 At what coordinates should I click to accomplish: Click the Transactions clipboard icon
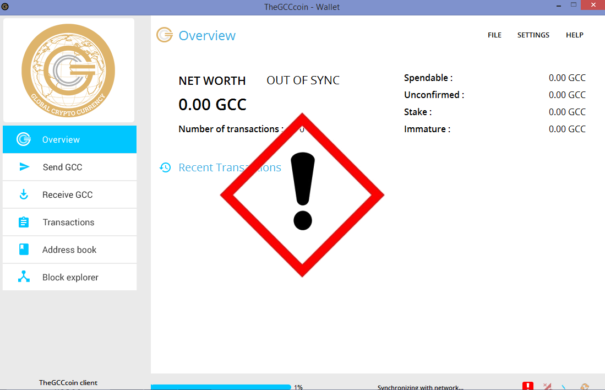[24, 222]
